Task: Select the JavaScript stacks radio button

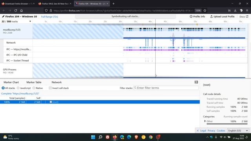Action: [x=18, y=88]
